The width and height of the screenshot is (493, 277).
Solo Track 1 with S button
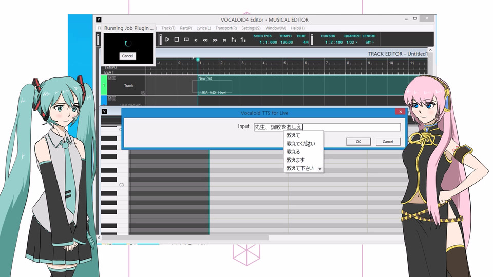click(x=114, y=78)
